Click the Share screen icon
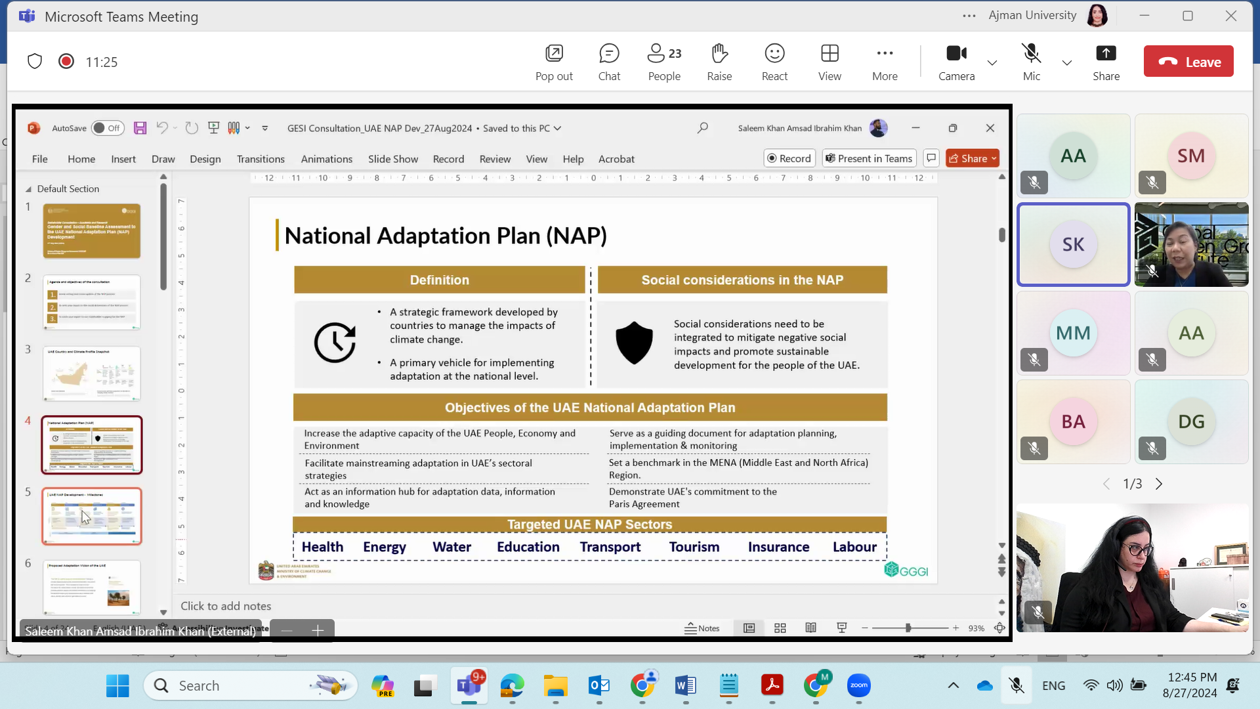Screen dimensions: 1260x709 [1105, 62]
